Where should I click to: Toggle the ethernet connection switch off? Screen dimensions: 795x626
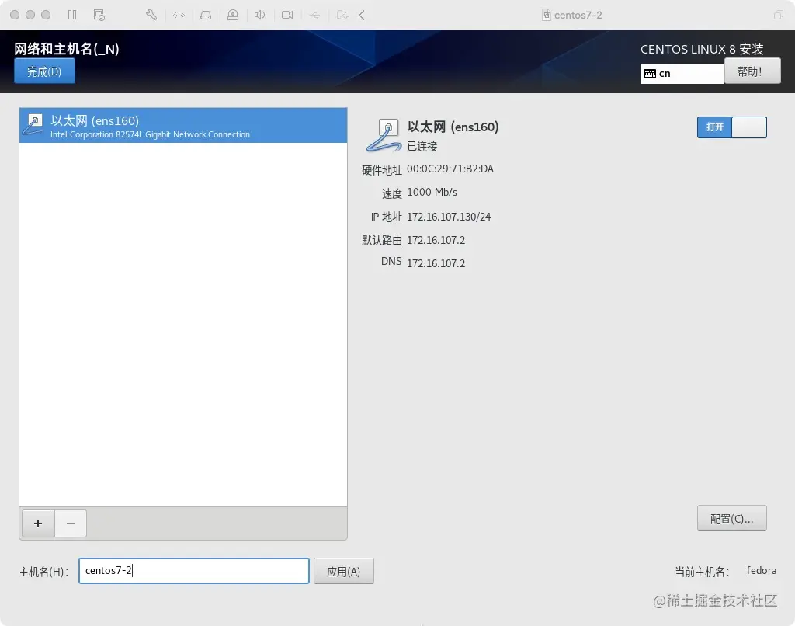tap(731, 127)
